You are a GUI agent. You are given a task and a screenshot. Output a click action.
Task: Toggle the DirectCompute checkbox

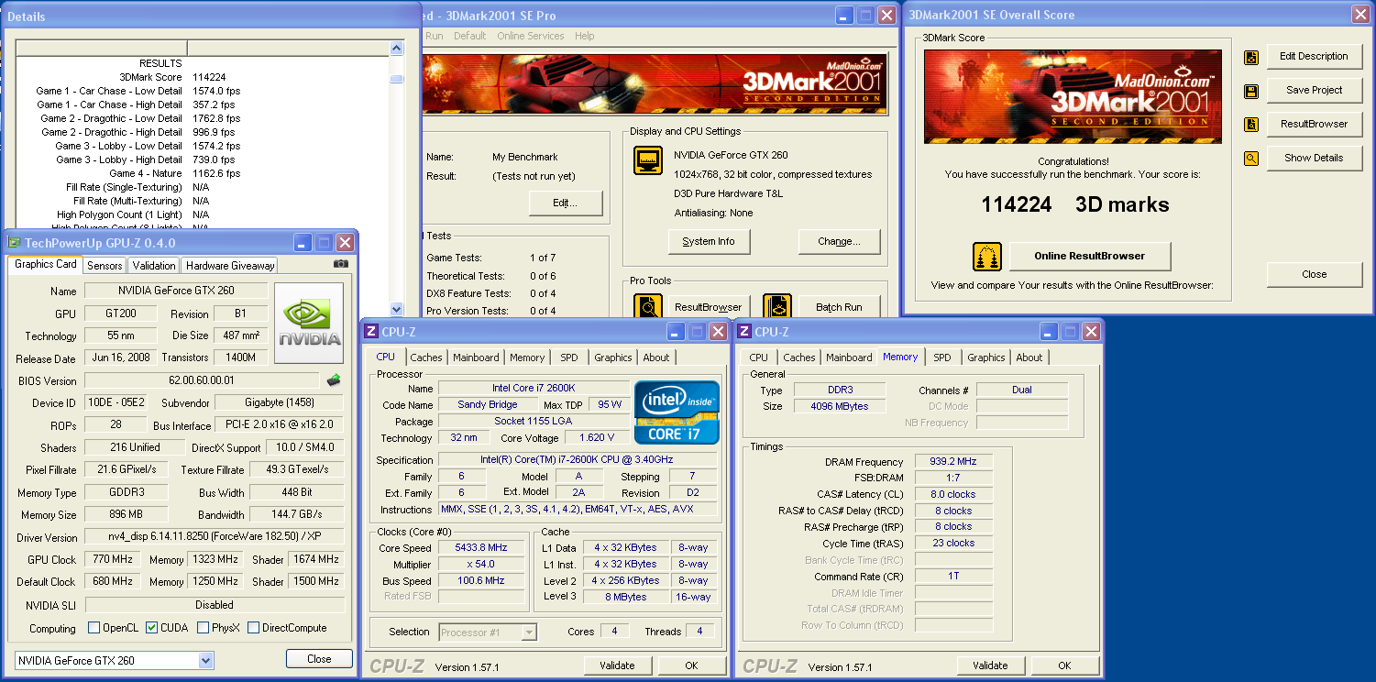coord(253,628)
